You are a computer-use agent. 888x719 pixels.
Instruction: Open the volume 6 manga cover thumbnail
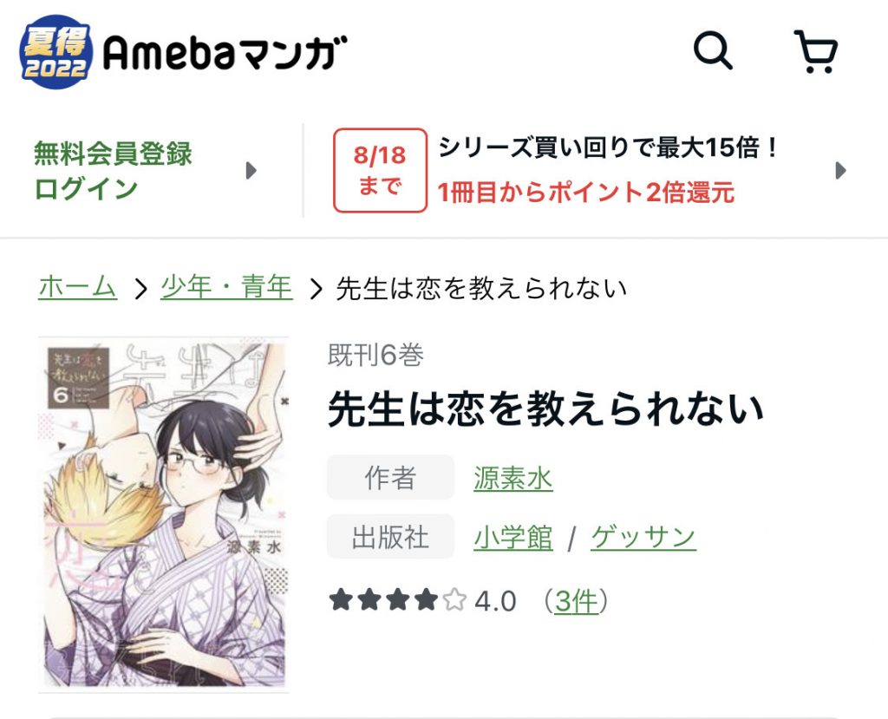[x=164, y=514]
